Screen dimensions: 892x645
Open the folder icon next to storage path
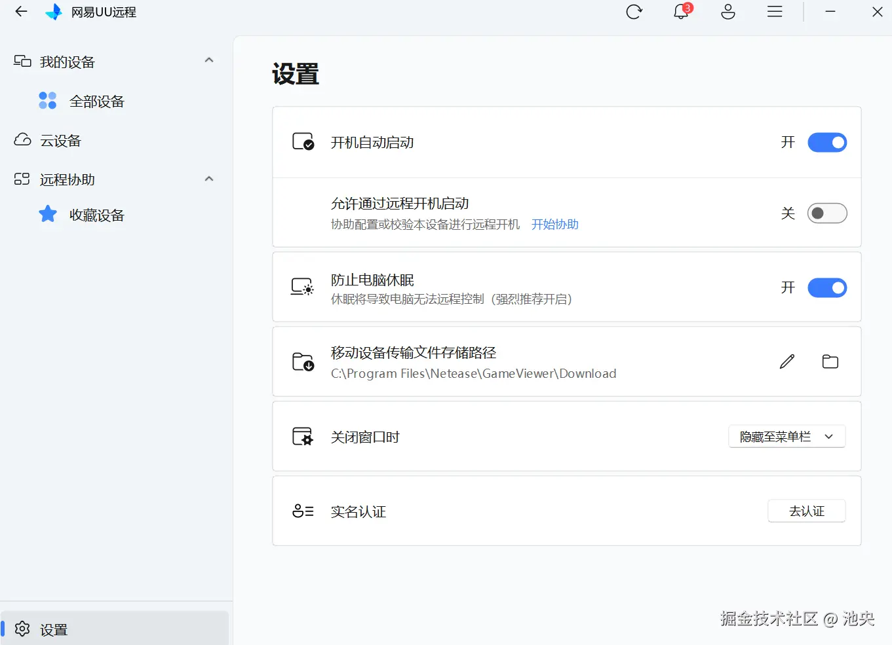[830, 361]
